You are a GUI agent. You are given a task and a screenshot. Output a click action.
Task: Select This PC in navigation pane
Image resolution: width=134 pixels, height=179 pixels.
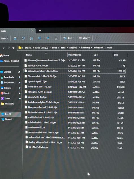tap(10, 114)
